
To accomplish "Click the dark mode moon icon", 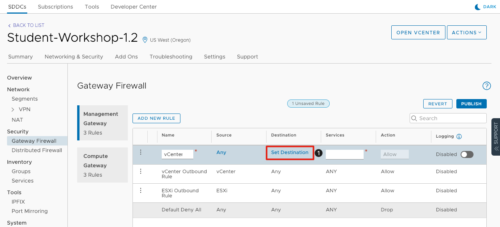I will pyautogui.click(x=477, y=7).
